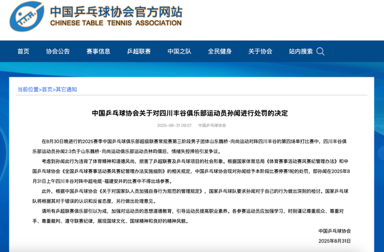Viewport: 384px width, 252px height.
Task: Click the closing signature 中国乒乓球协会
Action: tap(335, 231)
